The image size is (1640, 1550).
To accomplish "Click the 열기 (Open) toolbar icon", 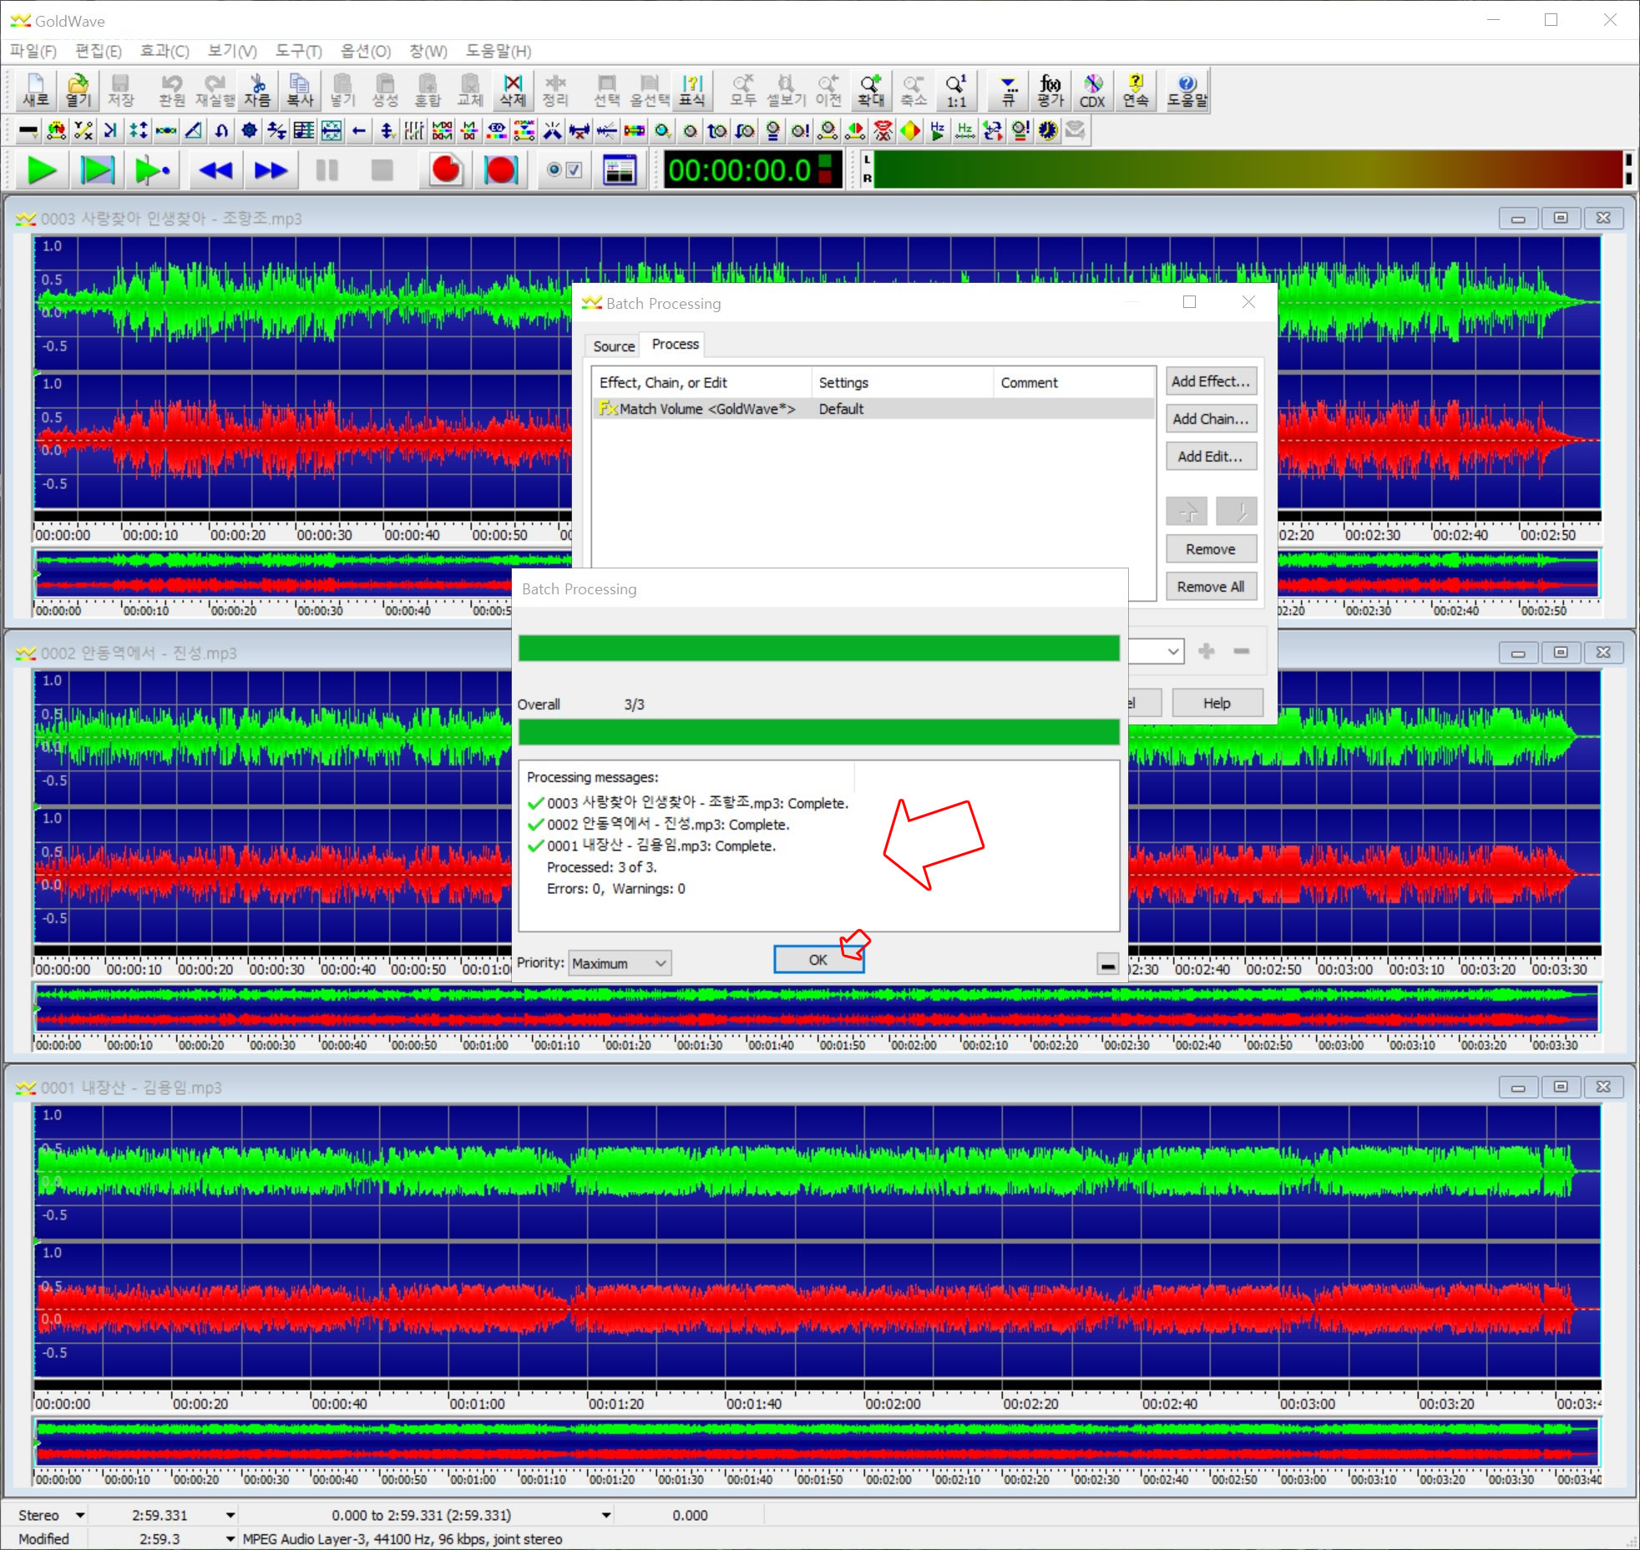I will 78,90.
